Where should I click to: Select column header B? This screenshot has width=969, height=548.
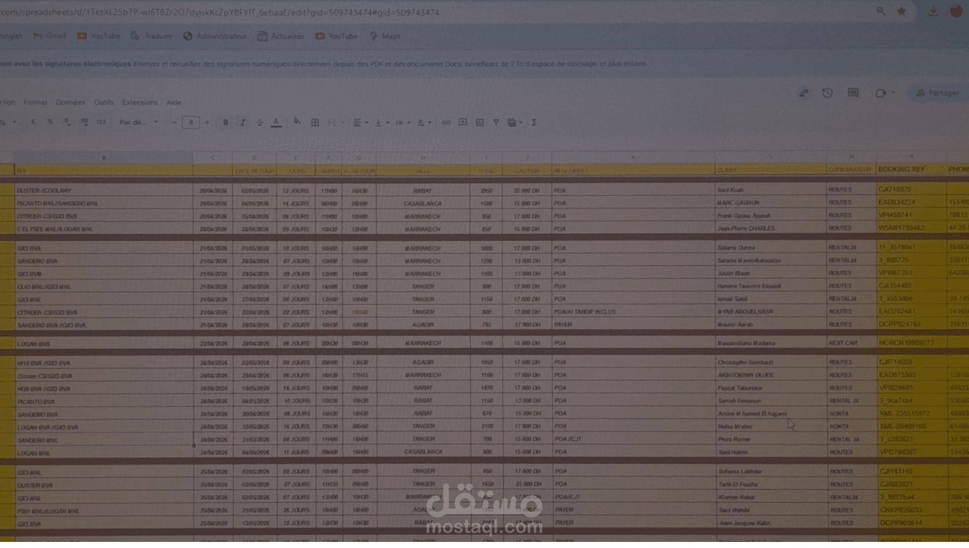click(104, 157)
